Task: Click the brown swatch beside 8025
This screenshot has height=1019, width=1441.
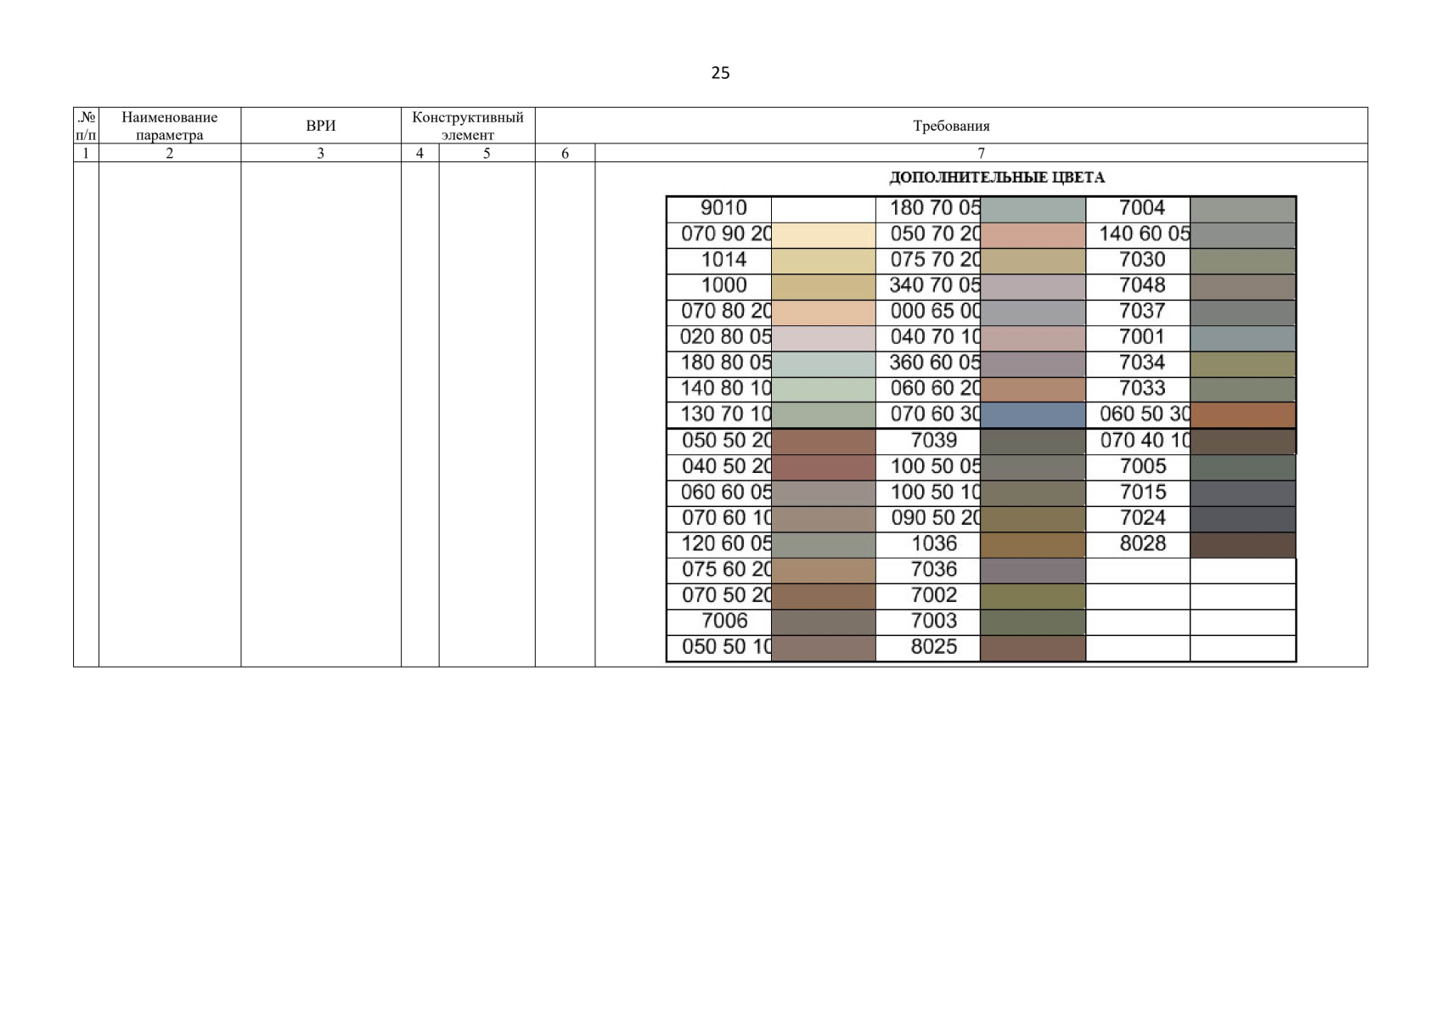Action: point(1033,648)
